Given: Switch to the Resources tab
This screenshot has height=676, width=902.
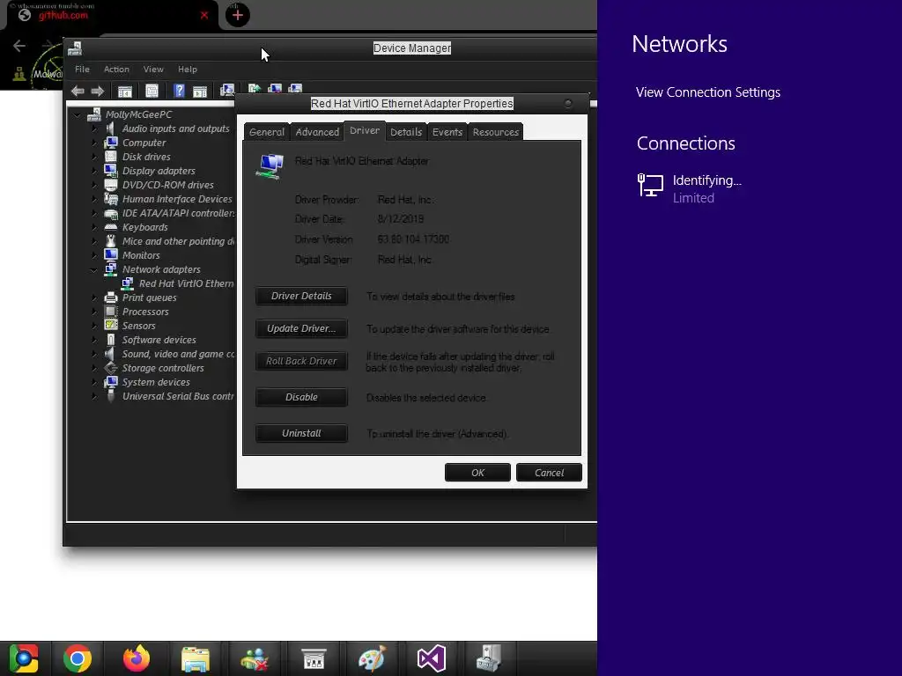Looking at the screenshot, I should click(496, 132).
